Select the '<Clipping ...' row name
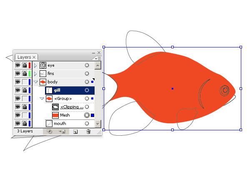 point(72,107)
